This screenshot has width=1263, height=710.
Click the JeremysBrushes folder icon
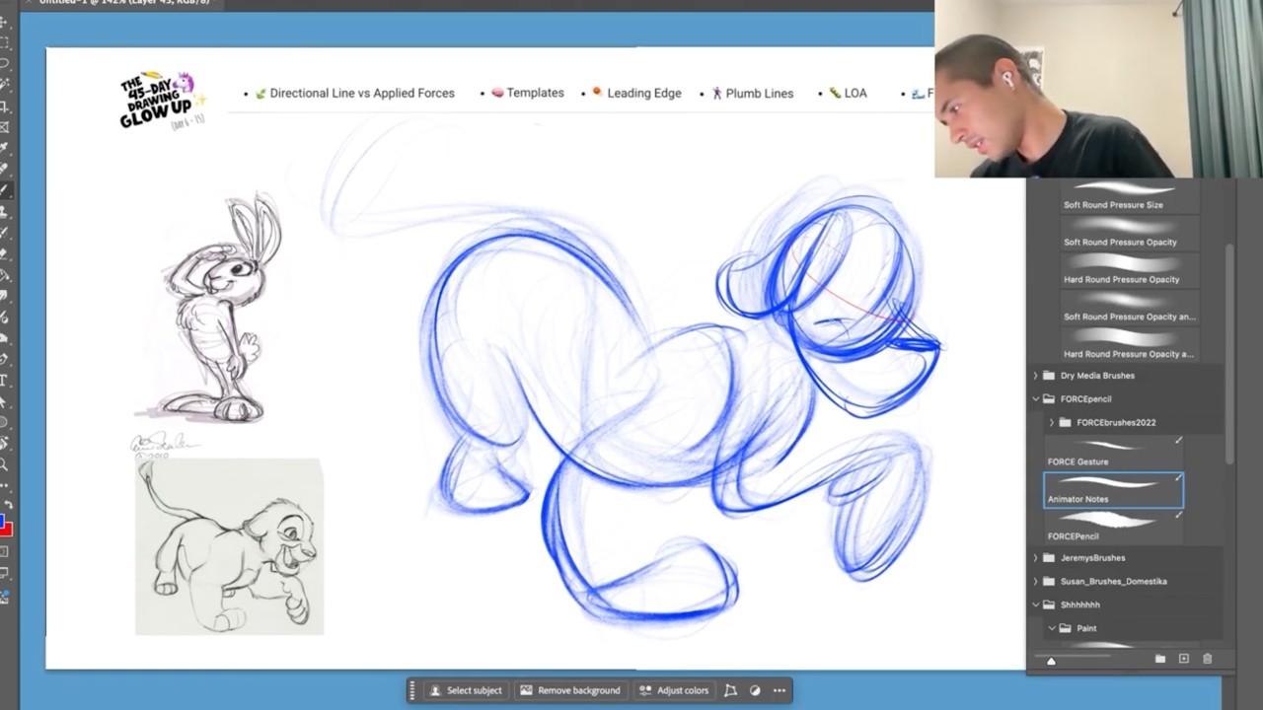[1049, 558]
